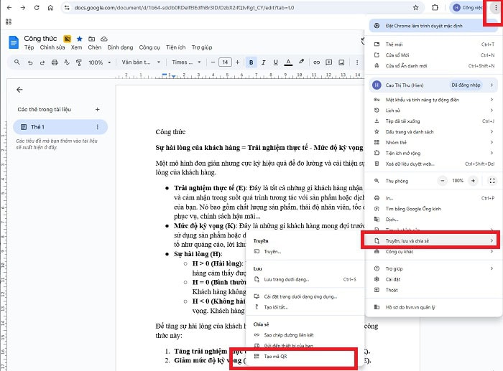Click the font size field showing 14

(225, 62)
